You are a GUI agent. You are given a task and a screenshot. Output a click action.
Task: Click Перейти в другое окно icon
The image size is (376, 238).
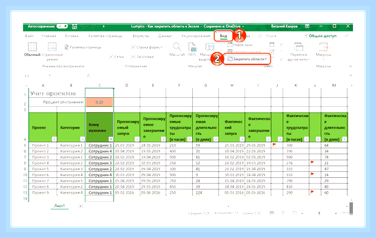click(x=298, y=47)
